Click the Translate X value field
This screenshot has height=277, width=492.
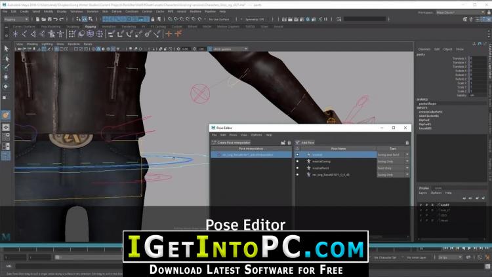pyautogui.click(x=478, y=58)
